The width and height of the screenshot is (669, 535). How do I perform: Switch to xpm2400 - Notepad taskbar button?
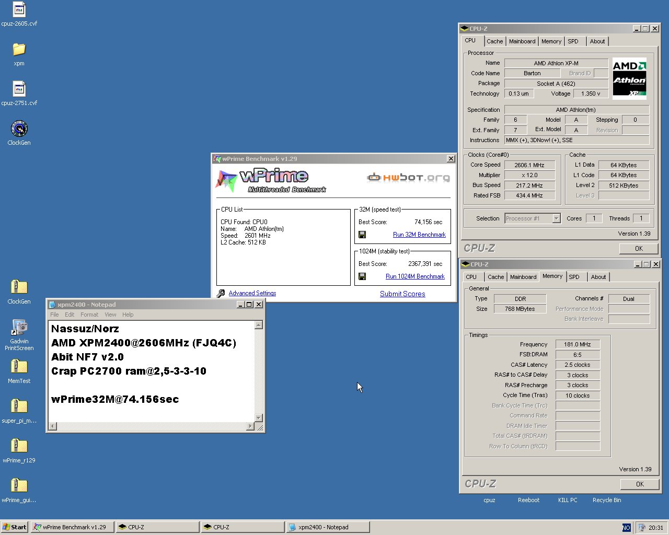(x=328, y=527)
